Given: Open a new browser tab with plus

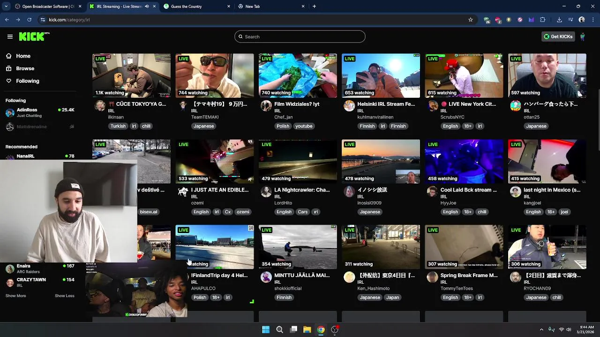Looking at the screenshot, I should 314,7.
